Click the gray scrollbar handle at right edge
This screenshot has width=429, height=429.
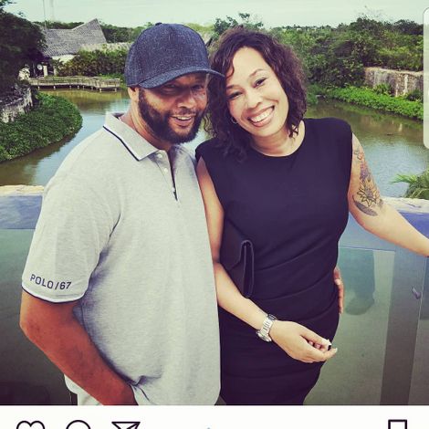point(426,78)
